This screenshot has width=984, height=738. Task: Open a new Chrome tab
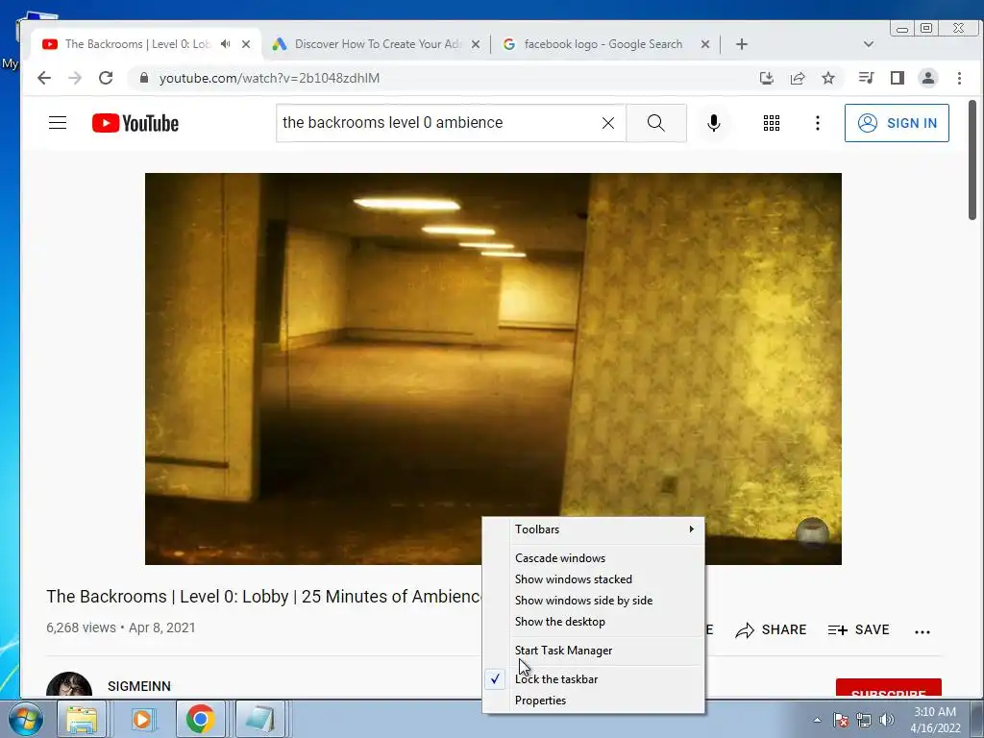742,44
